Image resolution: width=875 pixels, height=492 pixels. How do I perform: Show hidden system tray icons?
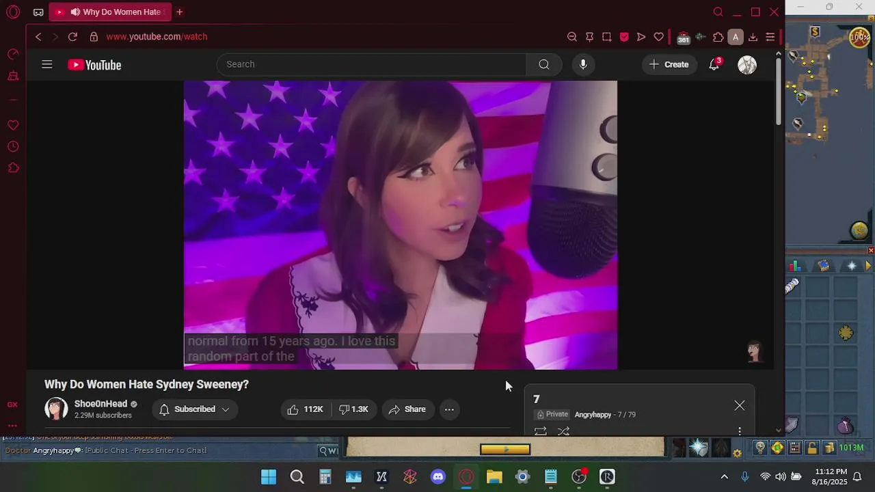pyautogui.click(x=724, y=477)
